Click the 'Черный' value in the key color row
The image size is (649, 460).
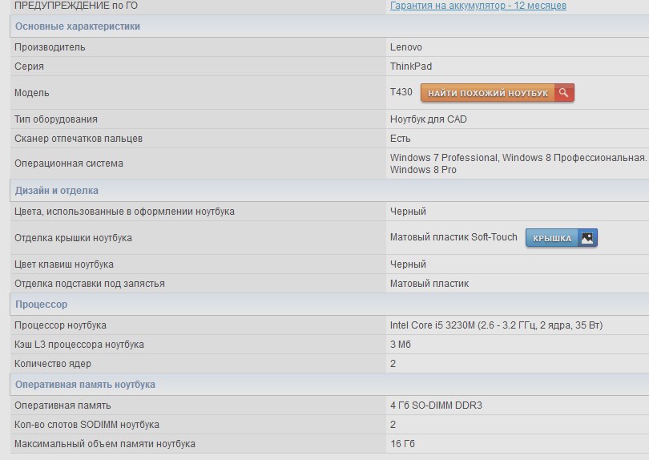pyautogui.click(x=408, y=264)
